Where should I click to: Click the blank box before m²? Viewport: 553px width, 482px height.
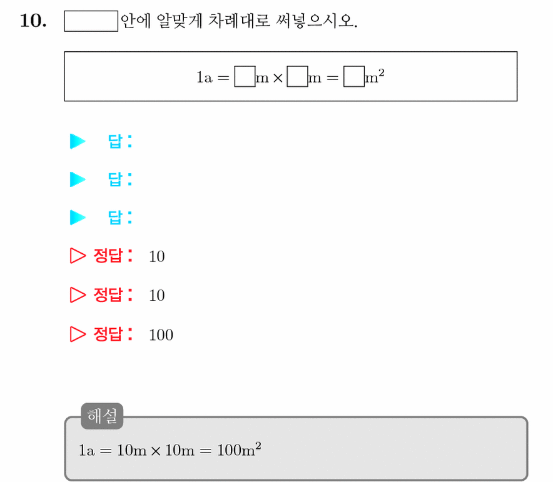coord(353,76)
